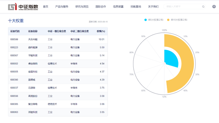
Task: Click weight value 3.75
Action: pos(102,88)
